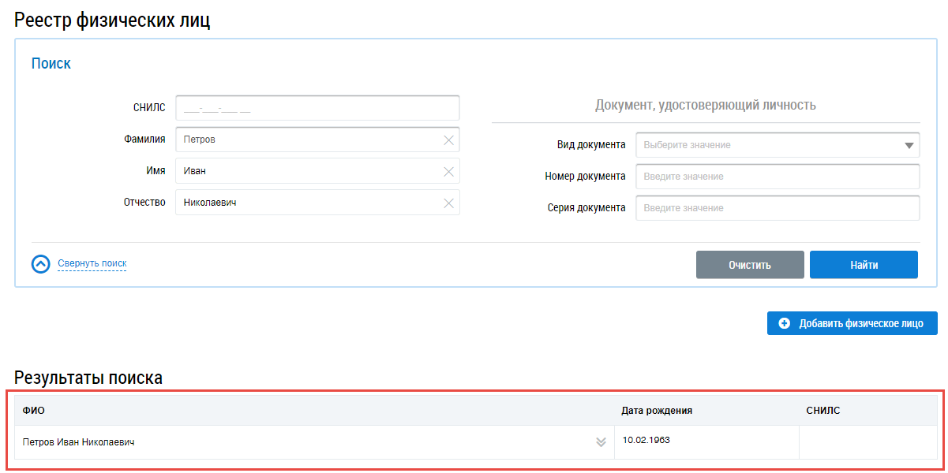Expand row details with double chevron icon
948x473 pixels.
point(601,442)
